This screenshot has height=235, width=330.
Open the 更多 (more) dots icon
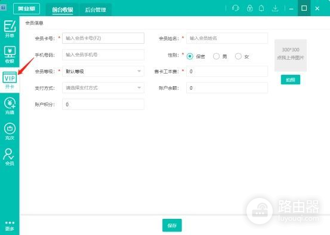pyautogui.click(x=10, y=226)
